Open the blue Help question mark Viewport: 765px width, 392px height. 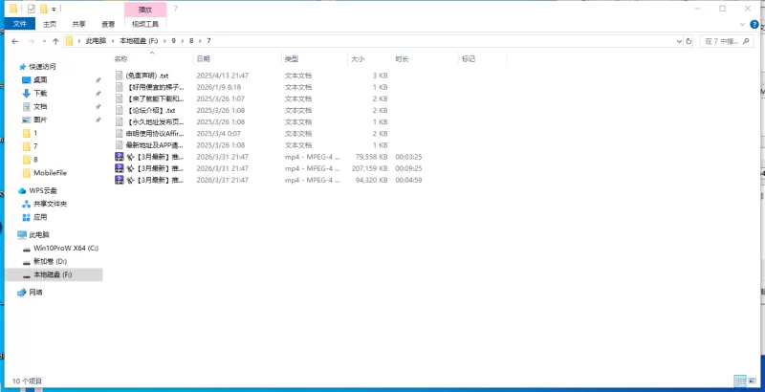754,24
